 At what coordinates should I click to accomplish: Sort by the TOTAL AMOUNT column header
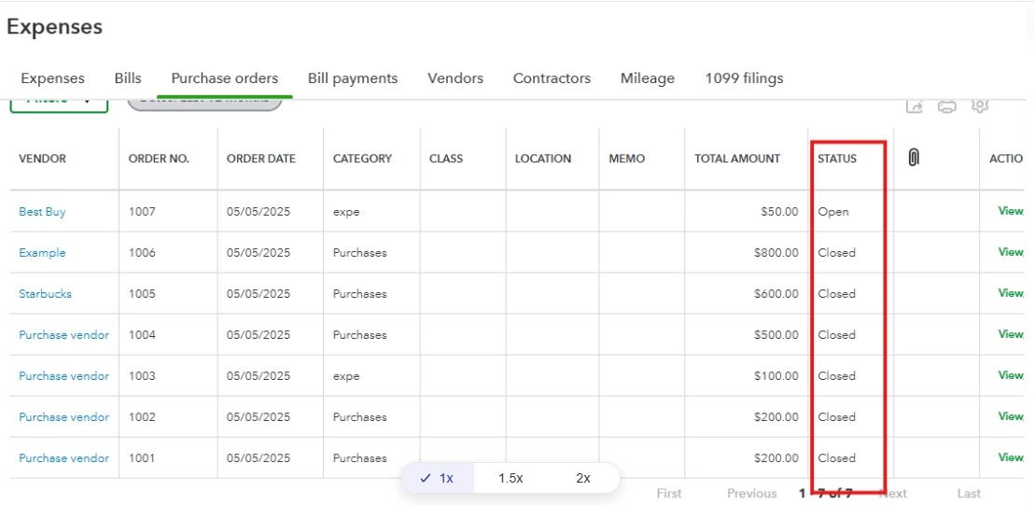pyautogui.click(x=737, y=159)
